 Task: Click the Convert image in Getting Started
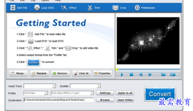33,62
